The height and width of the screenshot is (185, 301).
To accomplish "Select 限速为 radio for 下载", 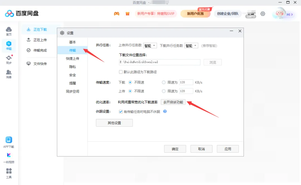I will [x=164, y=82].
